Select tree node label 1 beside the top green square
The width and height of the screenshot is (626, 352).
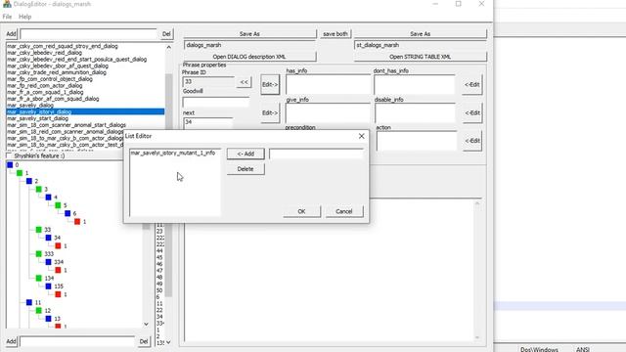click(x=26, y=173)
